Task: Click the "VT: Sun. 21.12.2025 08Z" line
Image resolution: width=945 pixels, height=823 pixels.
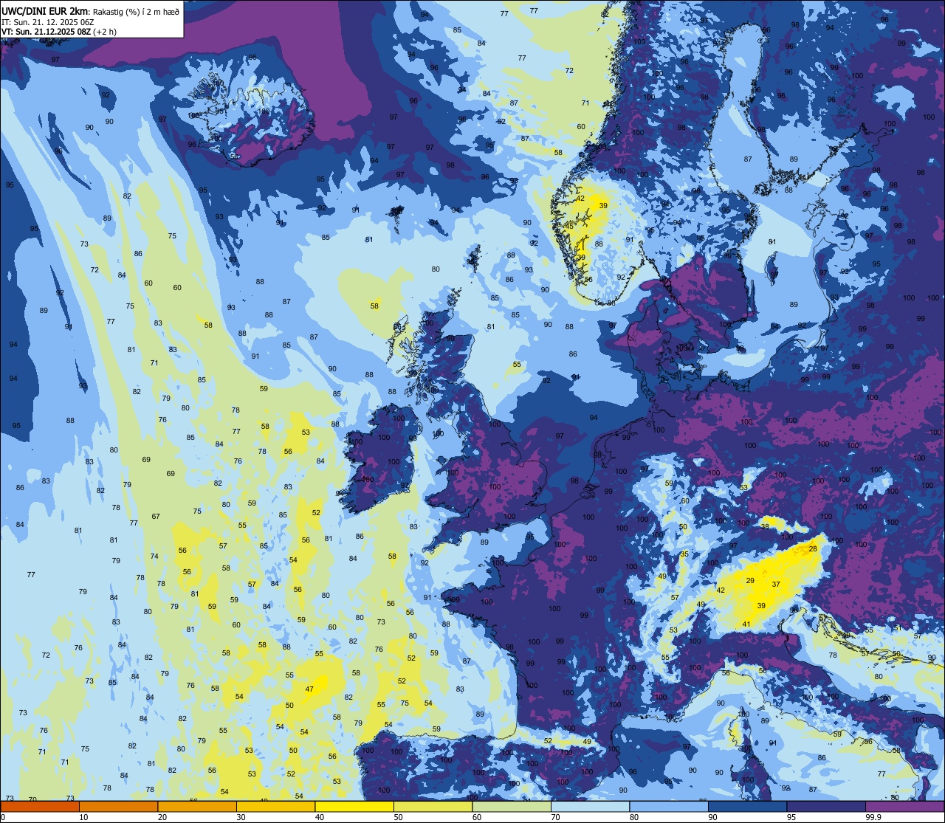Action: pyautogui.click(x=46, y=32)
